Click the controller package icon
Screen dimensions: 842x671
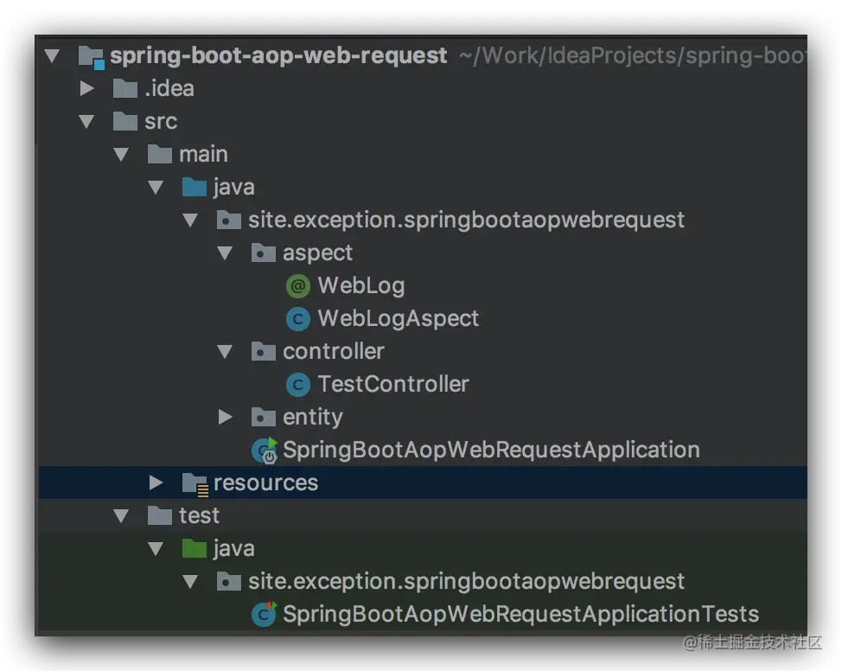263,351
